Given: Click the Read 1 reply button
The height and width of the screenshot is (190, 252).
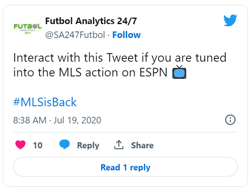Looking at the screenshot, I should point(125,167).
